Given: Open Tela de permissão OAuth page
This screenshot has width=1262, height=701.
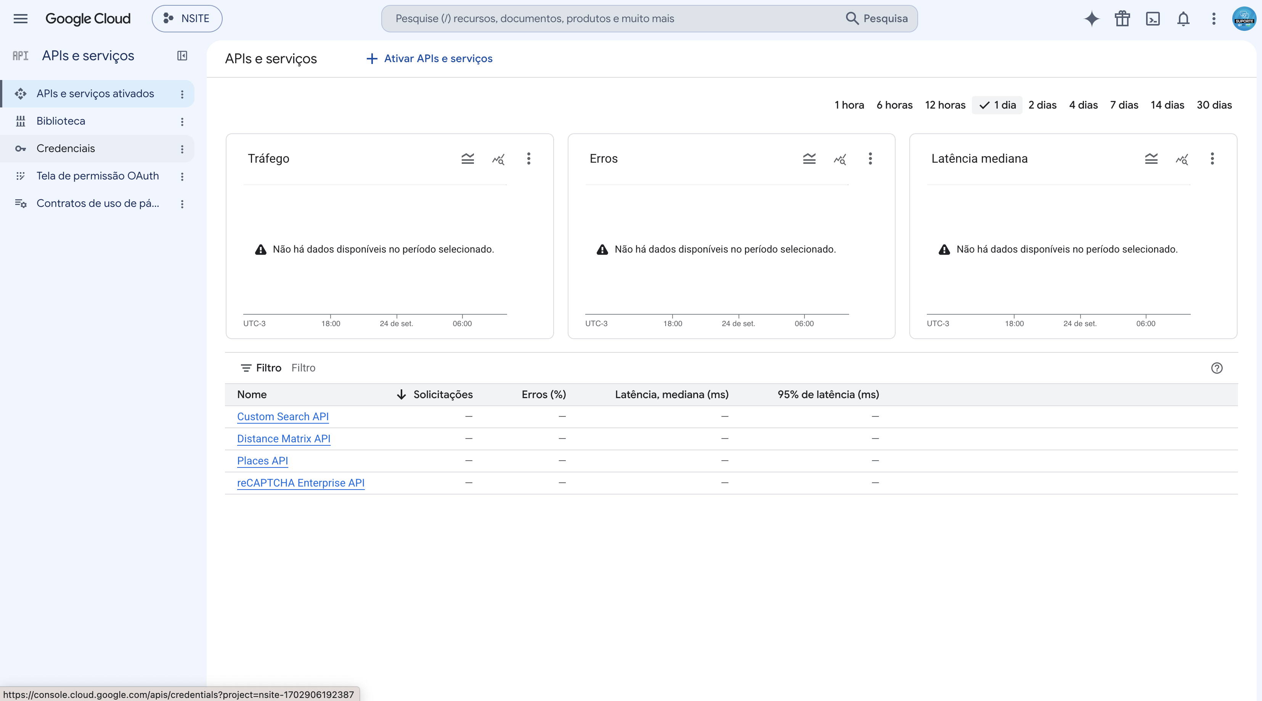Looking at the screenshot, I should coord(98,176).
